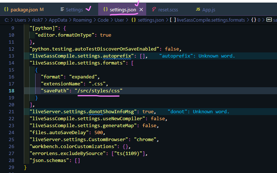Open liveSassCompile.settings.formats breadcrumb symbol
The height and width of the screenshot is (173, 277).
coord(211,20)
